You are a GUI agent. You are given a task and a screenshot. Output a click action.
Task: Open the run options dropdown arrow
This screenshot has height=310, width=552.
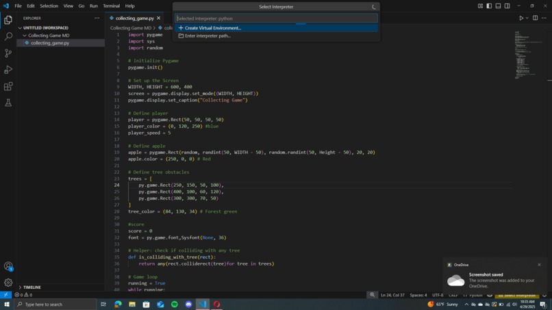coord(527,18)
